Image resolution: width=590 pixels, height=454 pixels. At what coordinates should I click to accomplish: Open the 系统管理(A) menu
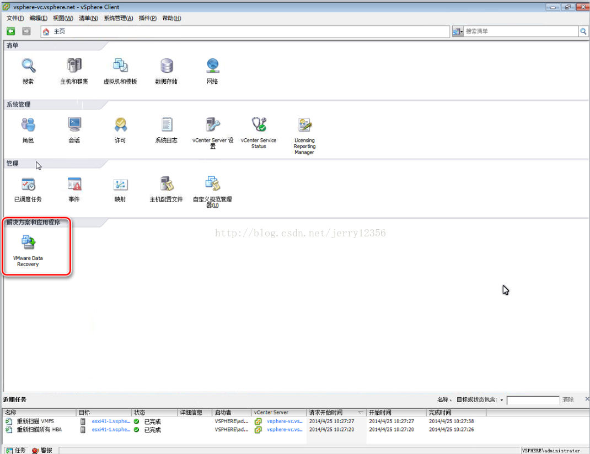pos(119,18)
